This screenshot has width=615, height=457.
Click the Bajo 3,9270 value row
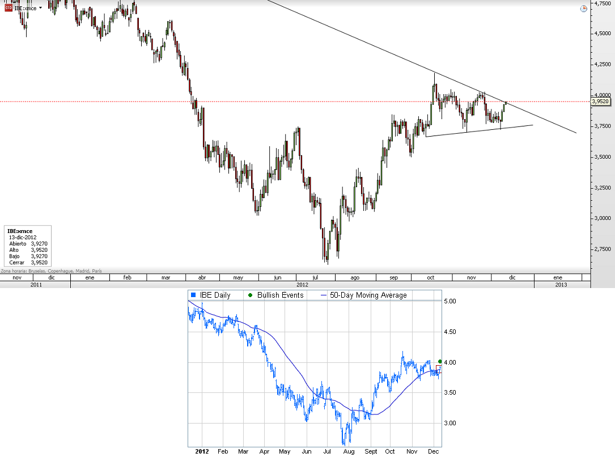point(28,256)
